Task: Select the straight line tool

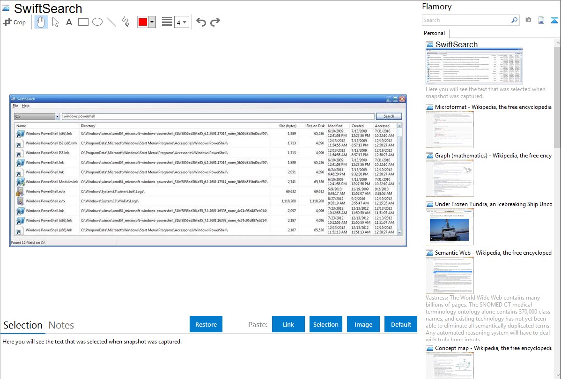Action: point(111,22)
